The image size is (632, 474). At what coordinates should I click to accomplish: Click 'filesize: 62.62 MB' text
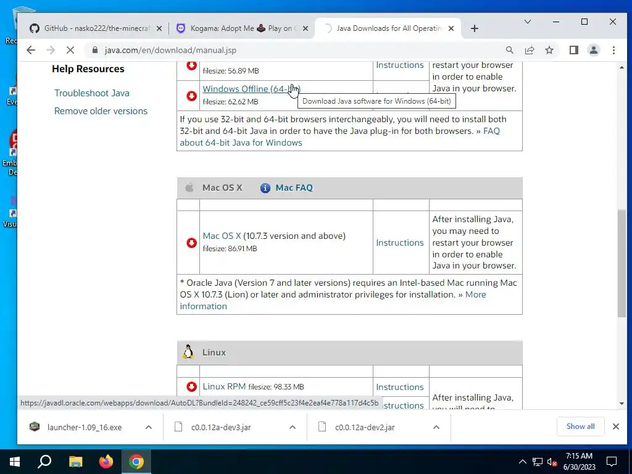(230, 102)
